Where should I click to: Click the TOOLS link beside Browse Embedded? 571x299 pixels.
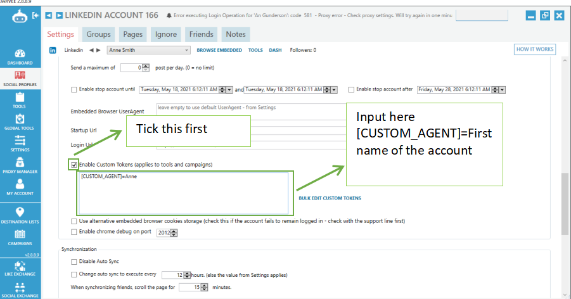(255, 50)
